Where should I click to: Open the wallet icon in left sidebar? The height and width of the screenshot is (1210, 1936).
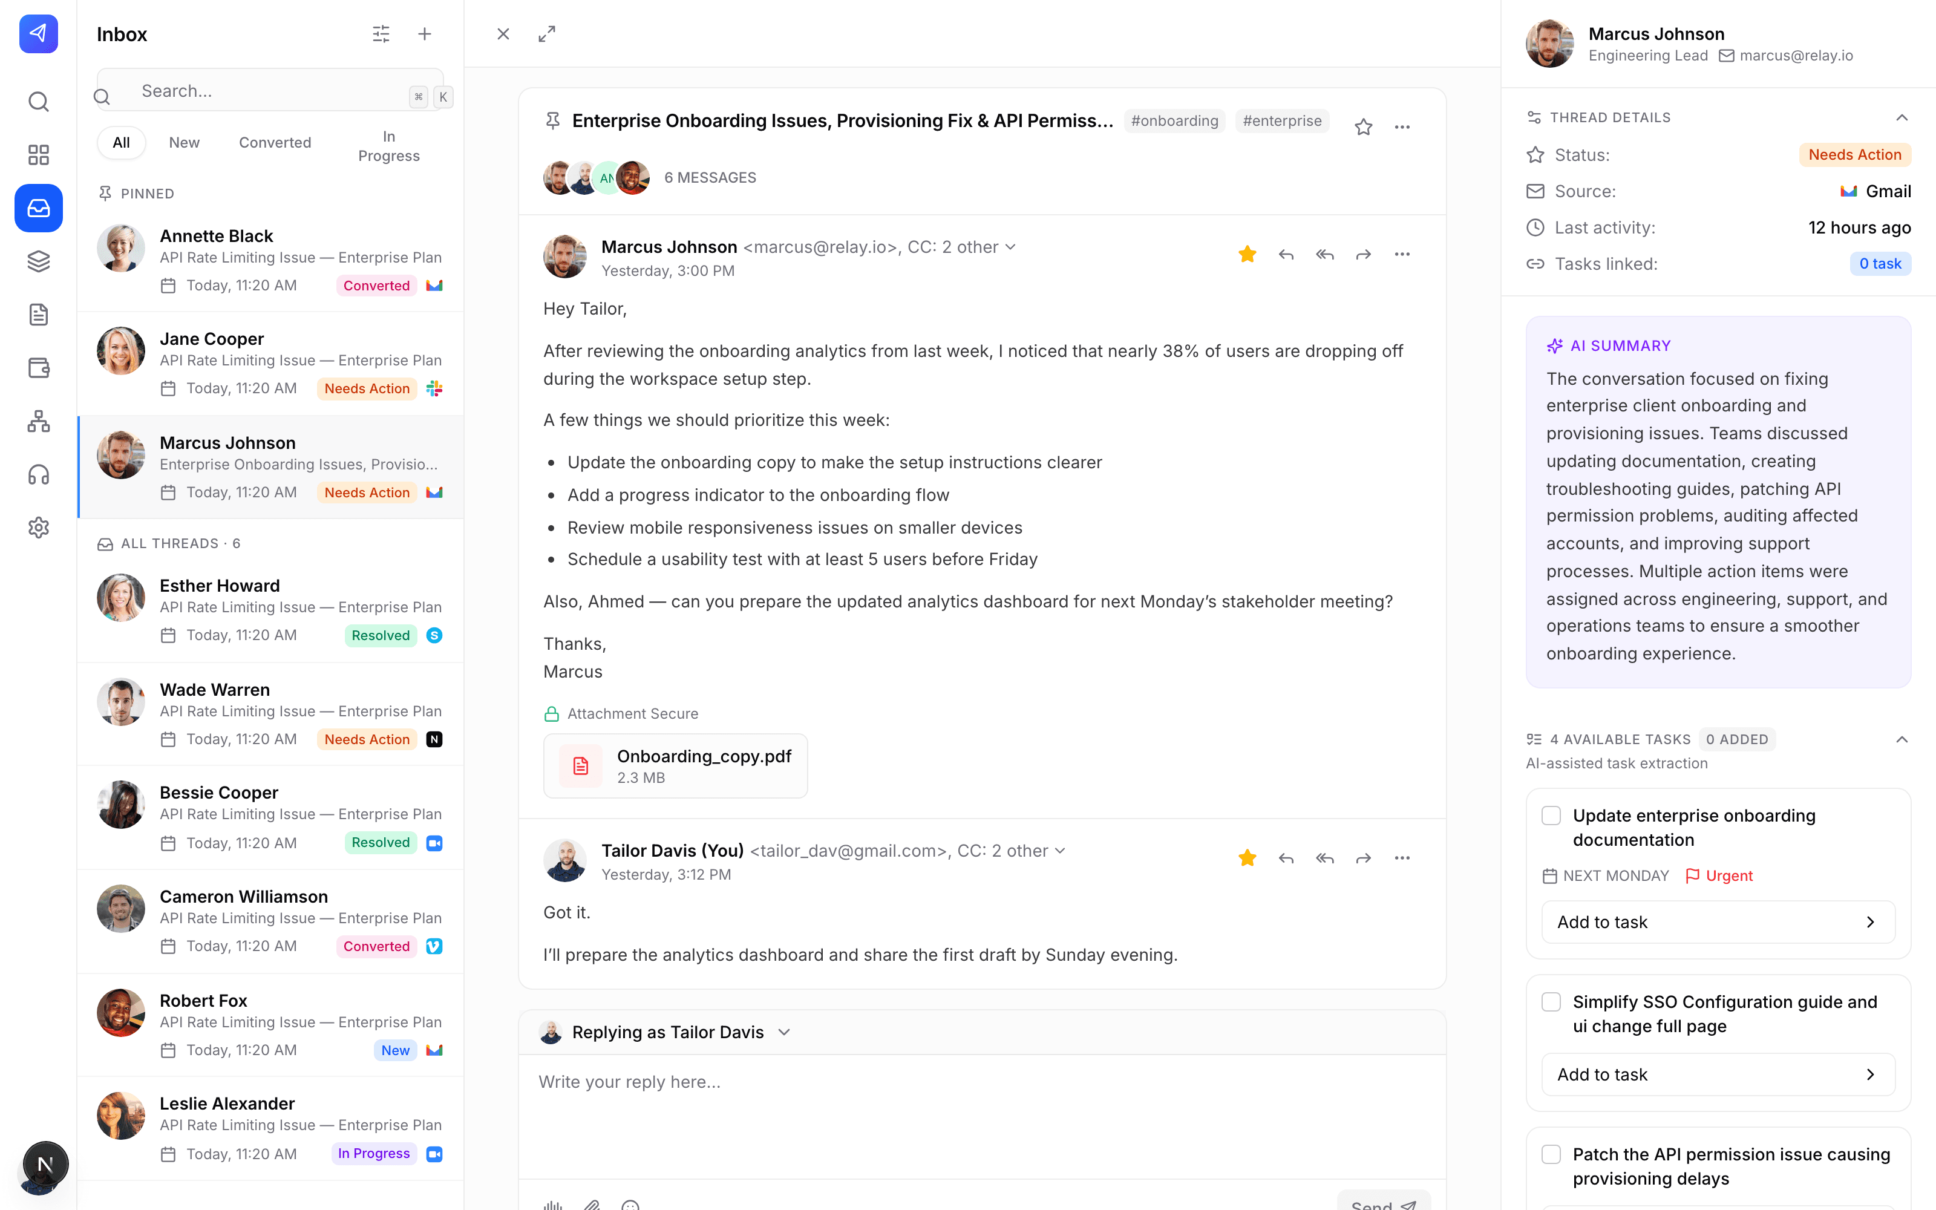(38, 368)
